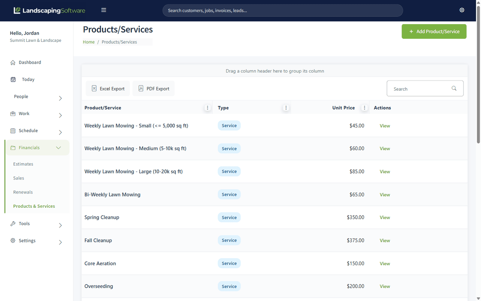Click the Home breadcrumb link
481x301 pixels.
[x=89, y=42]
